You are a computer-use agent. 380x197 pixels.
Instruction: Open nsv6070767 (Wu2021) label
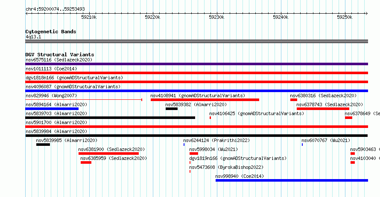(x=326, y=140)
